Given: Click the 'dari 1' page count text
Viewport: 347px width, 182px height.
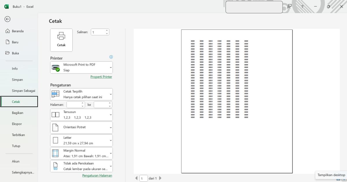Looking at the screenshot, I should (153, 179).
